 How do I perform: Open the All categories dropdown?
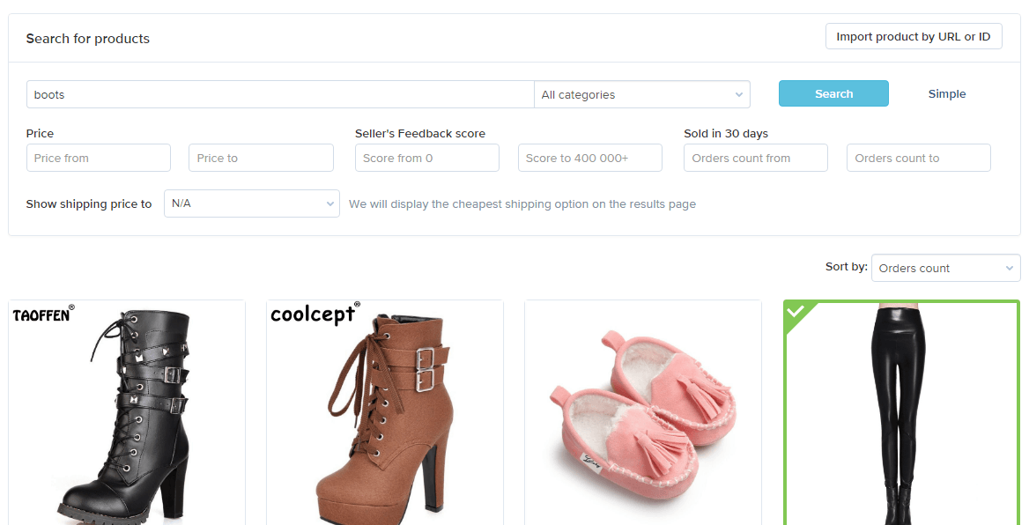[x=642, y=94]
